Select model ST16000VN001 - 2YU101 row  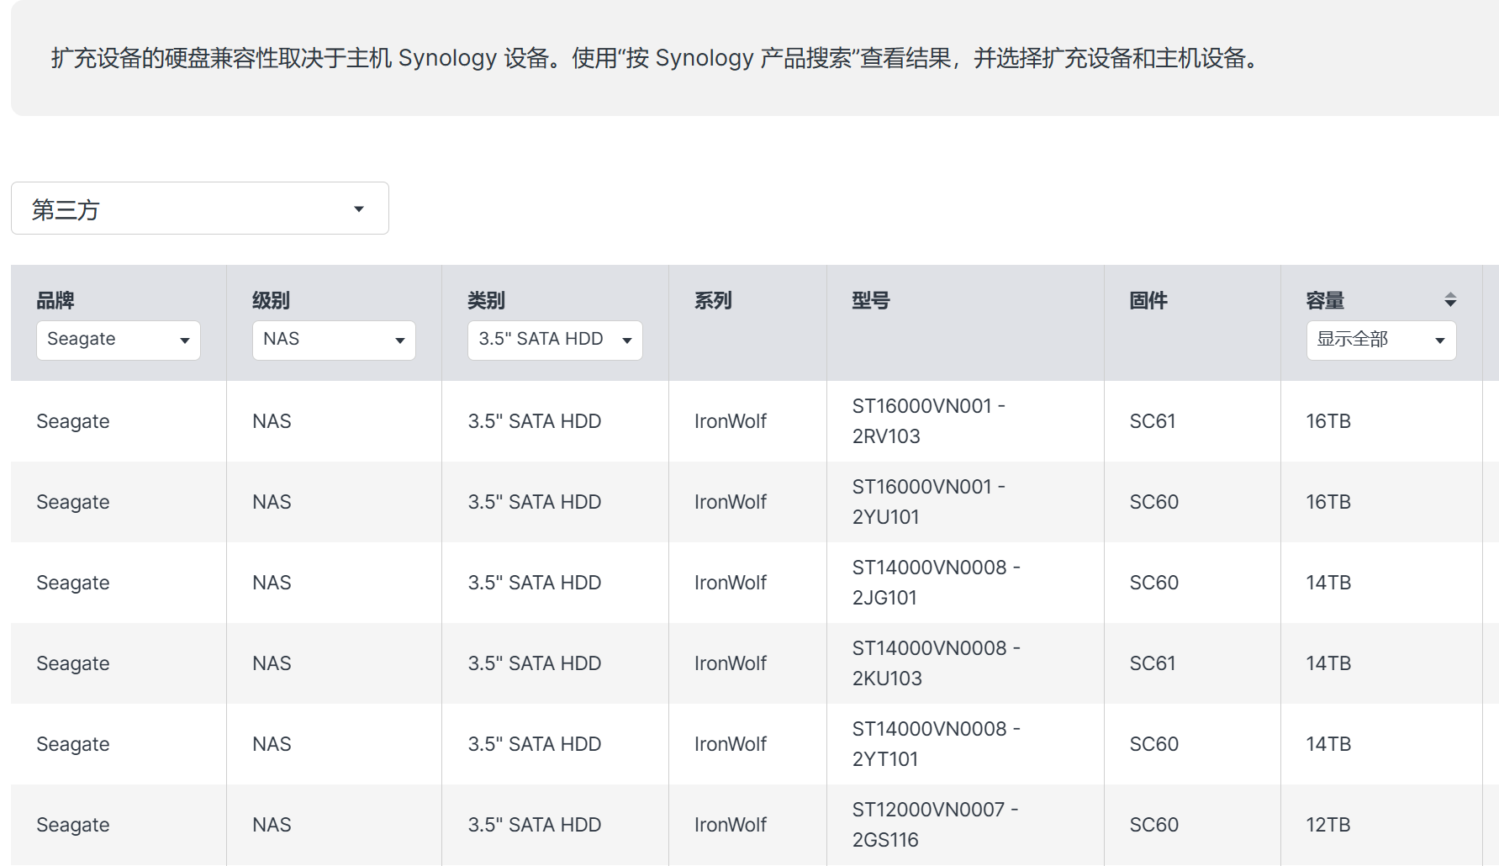click(928, 502)
